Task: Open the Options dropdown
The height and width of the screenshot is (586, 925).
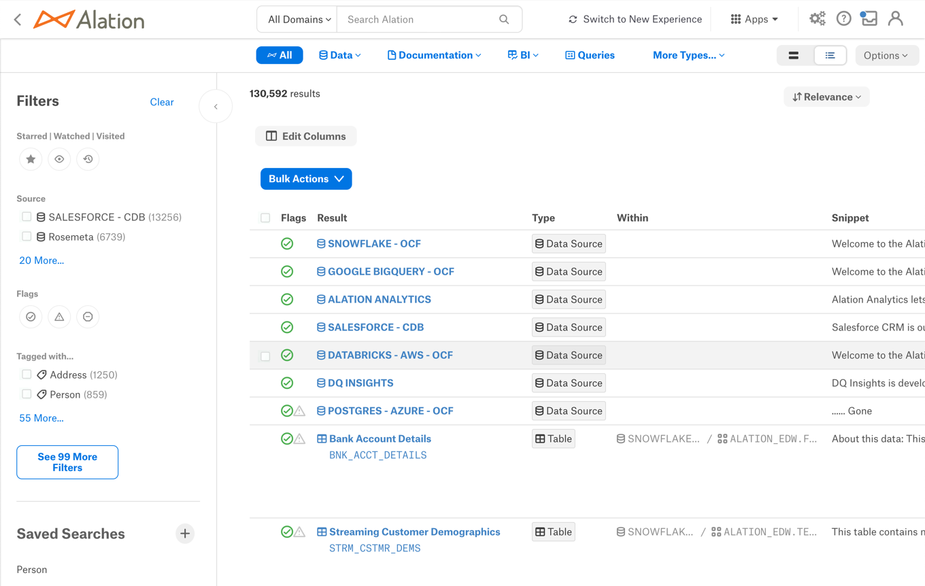Action: [x=886, y=56]
